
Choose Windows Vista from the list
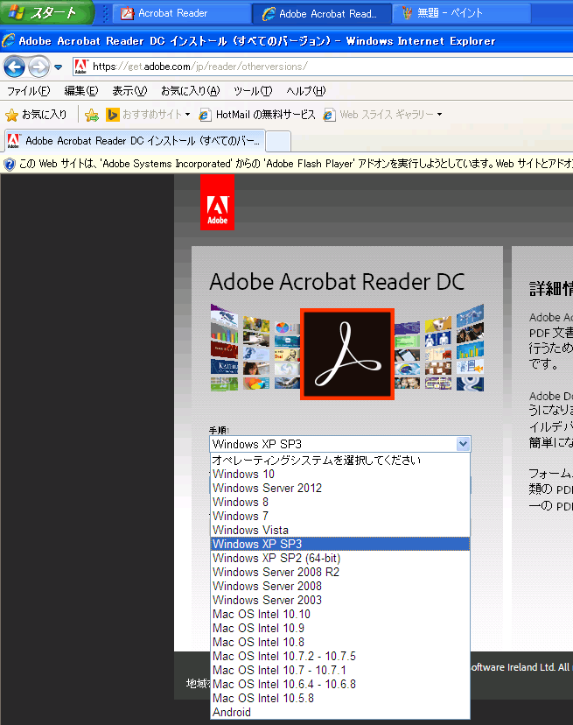click(340, 531)
